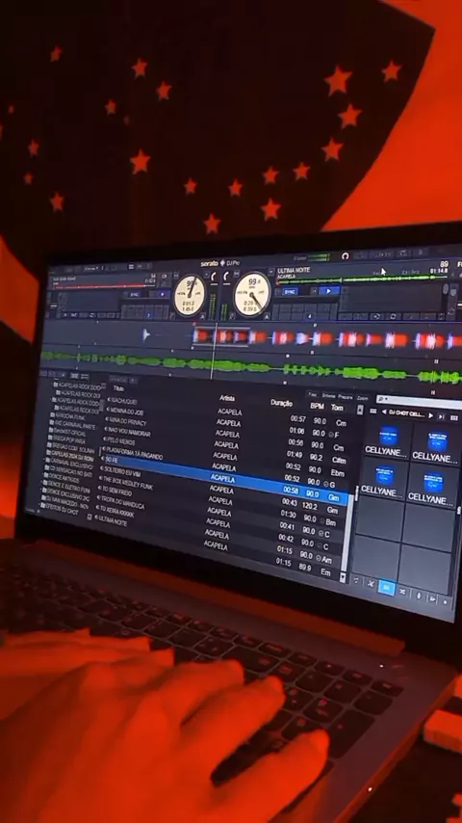Click the recording circular icon in top bar

[346, 256]
